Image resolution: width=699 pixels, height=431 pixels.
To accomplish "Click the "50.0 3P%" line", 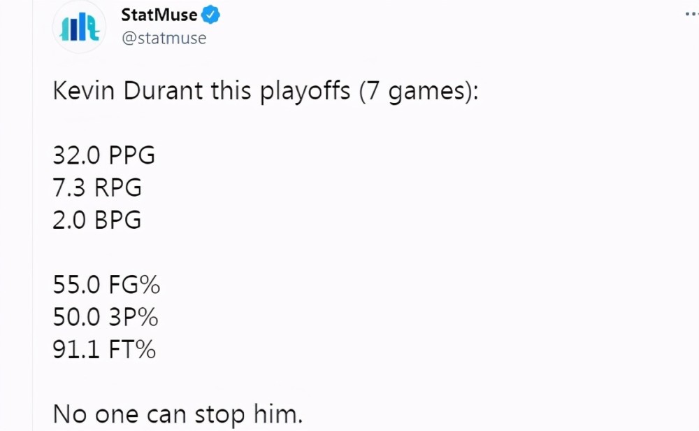I will pyautogui.click(x=106, y=317).
